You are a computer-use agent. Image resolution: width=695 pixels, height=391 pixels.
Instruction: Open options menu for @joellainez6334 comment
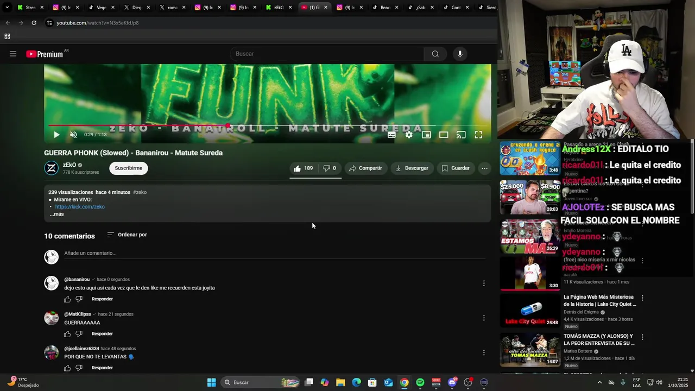484,352
